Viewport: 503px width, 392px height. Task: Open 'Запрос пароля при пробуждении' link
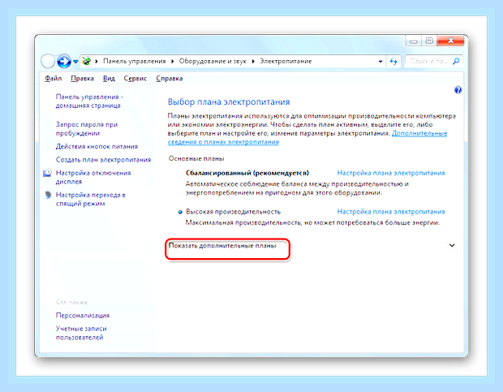point(87,128)
